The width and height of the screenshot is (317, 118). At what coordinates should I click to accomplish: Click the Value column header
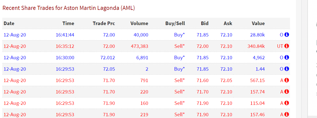pos(258,23)
